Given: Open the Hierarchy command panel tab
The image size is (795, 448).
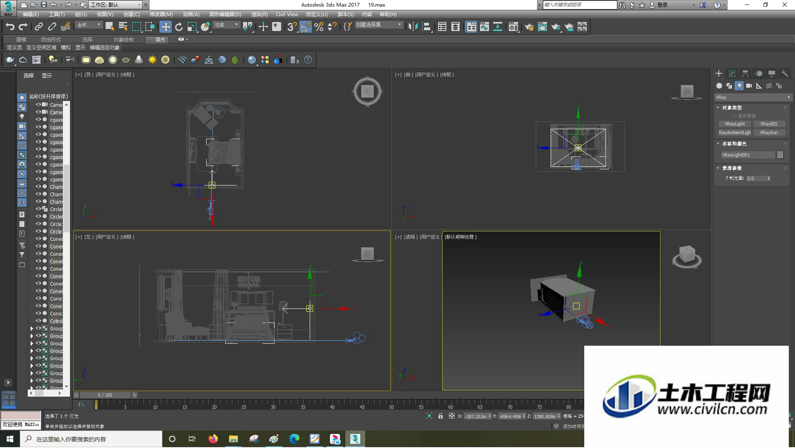Looking at the screenshot, I should [745, 73].
